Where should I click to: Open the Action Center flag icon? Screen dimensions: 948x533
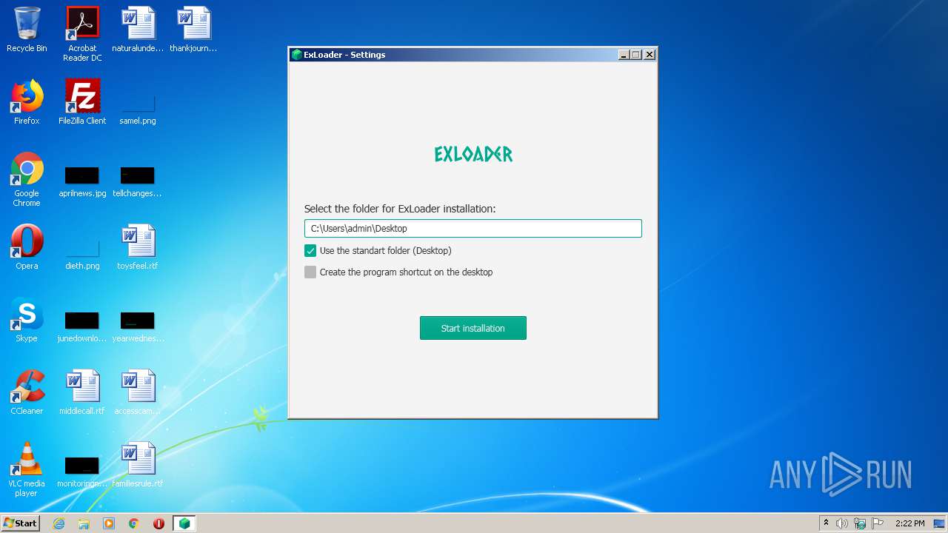[x=877, y=523]
